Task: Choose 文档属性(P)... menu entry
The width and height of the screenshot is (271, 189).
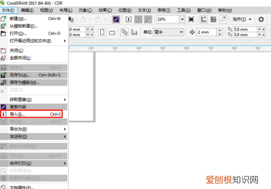Action: click(x=34, y=187)
